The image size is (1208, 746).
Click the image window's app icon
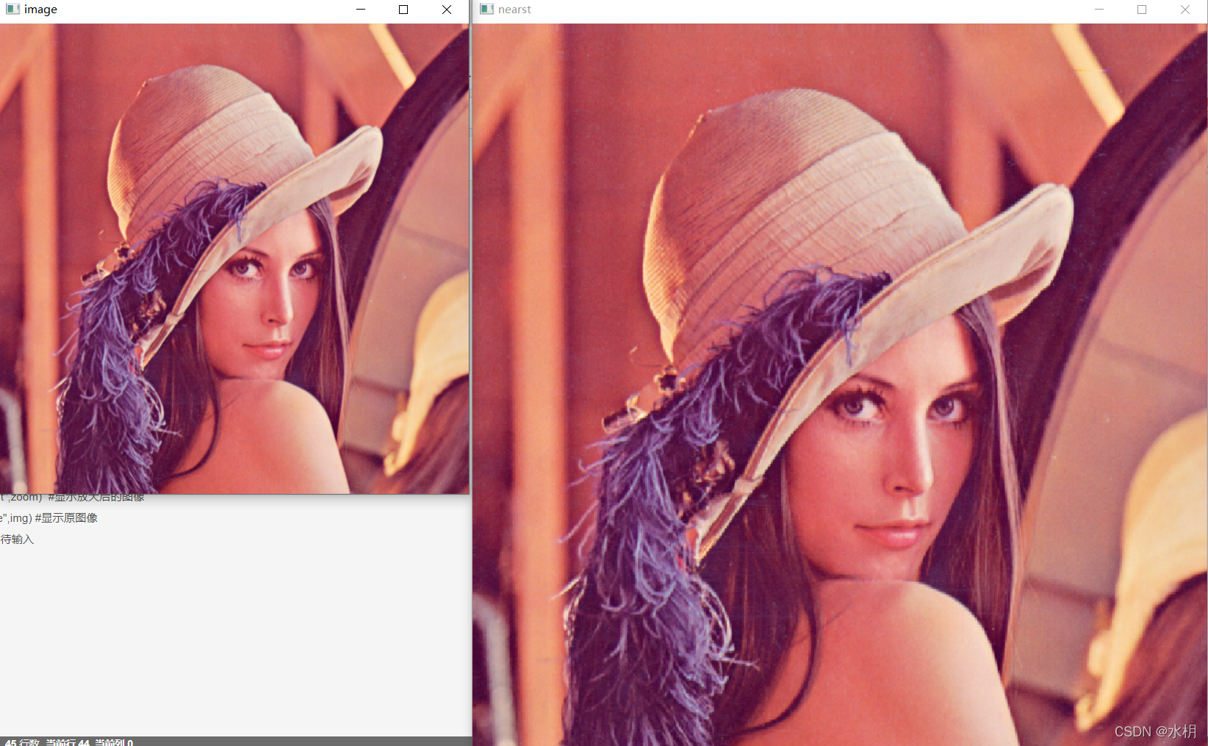pyautogui.click(x=12, y=9)
